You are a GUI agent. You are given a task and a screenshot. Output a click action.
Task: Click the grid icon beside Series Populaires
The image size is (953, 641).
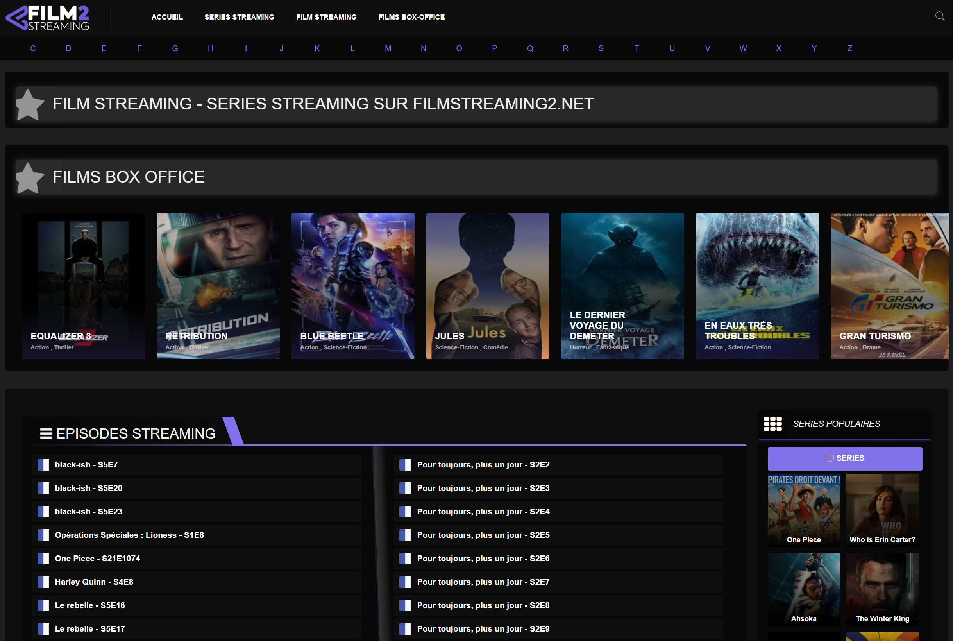point(772,424)
